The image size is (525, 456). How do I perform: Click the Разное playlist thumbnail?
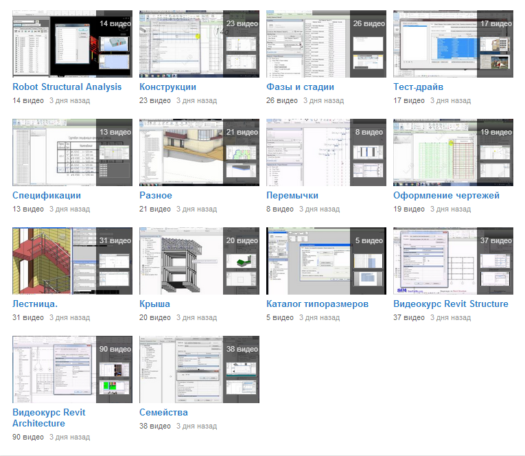[x=199, y=152]
